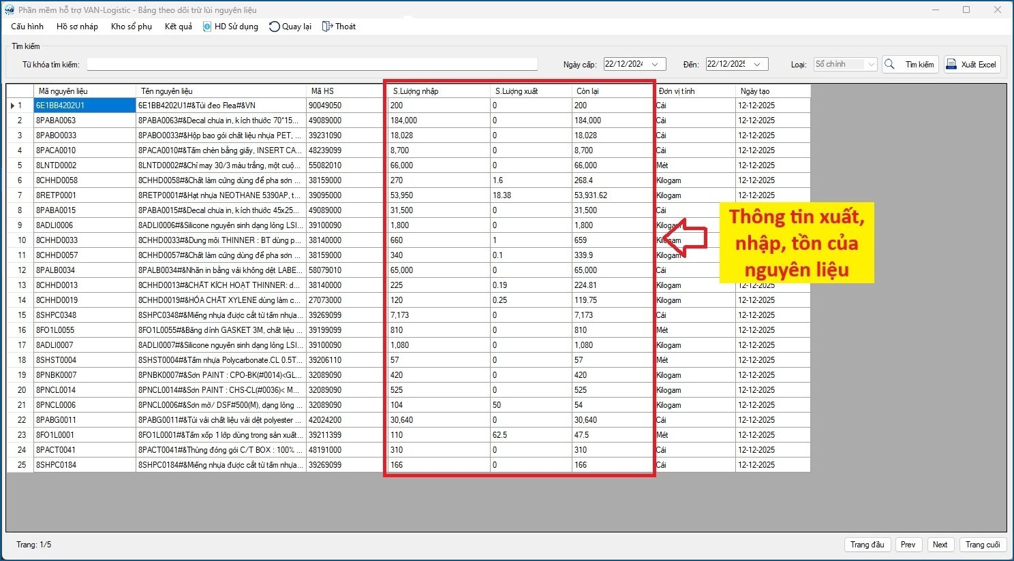Open the Hồ sơ nhập menu
Viewport: 1014px width, 561px height.
pyautogui.click(x=77, y=27)
